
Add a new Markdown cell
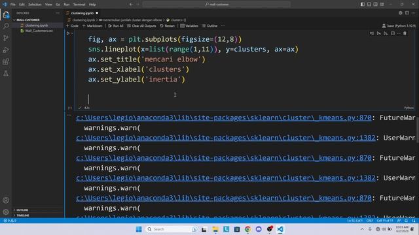(92, 26)
